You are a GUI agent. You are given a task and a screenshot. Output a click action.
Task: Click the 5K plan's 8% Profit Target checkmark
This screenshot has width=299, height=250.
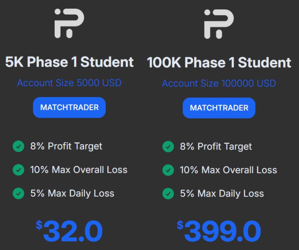click(x=18, y=146)
